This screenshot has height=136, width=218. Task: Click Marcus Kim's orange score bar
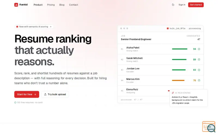click(178, 80)
